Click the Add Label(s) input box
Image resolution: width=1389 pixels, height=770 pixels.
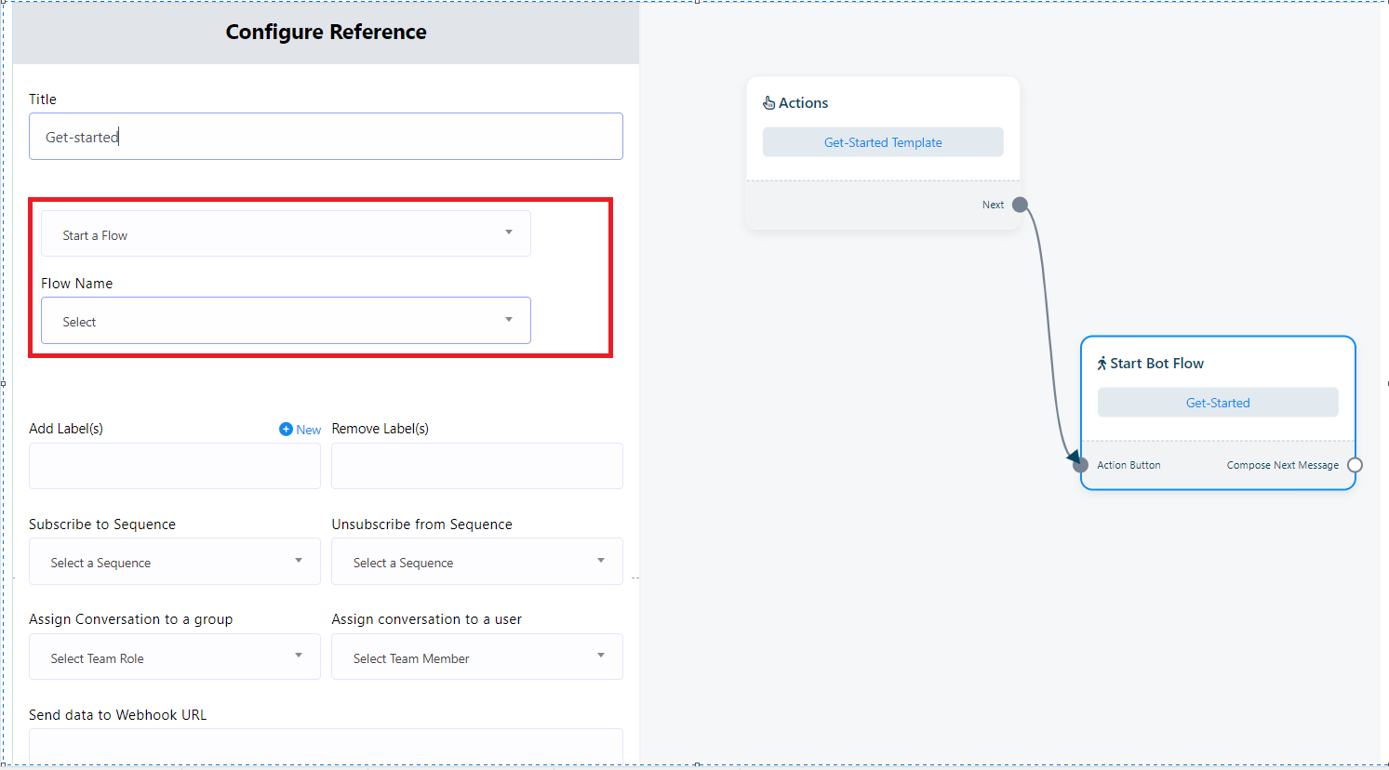click(x=174, y=466)
